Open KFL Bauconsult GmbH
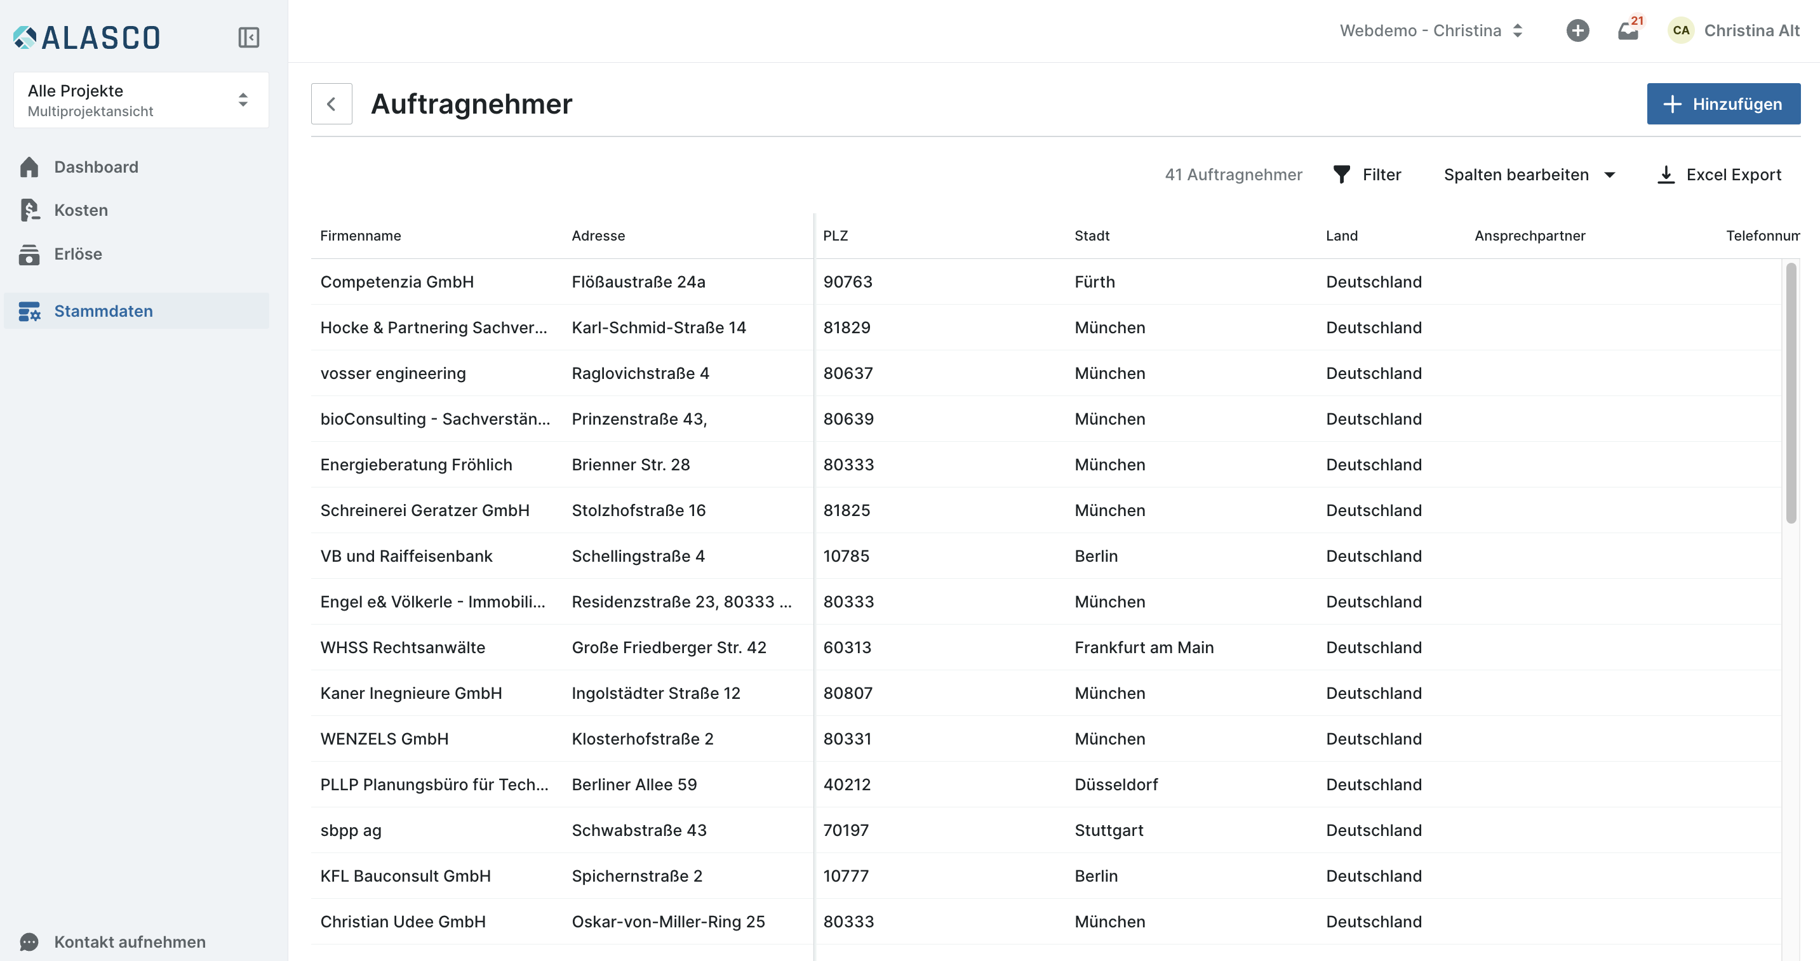The width and height of the screenshot is (1820, 961). tap(405, 877)
